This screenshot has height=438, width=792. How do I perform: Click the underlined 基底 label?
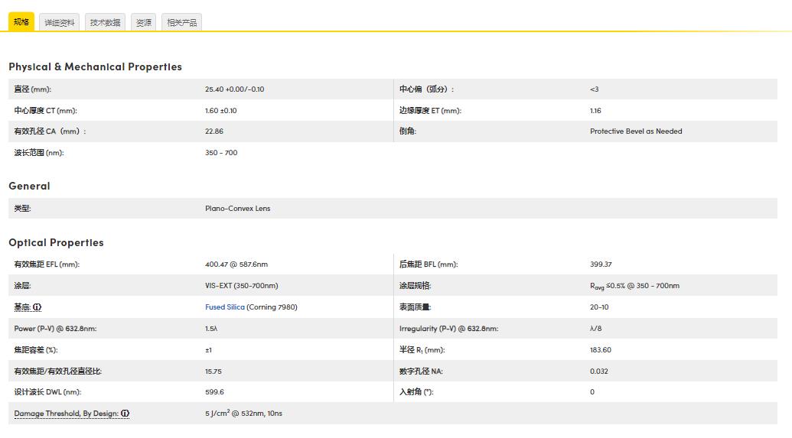pyautogui.click(x=22, y=307)
